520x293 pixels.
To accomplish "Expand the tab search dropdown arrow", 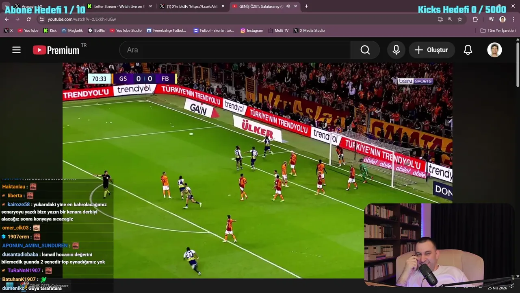I will tap(6, 6).
